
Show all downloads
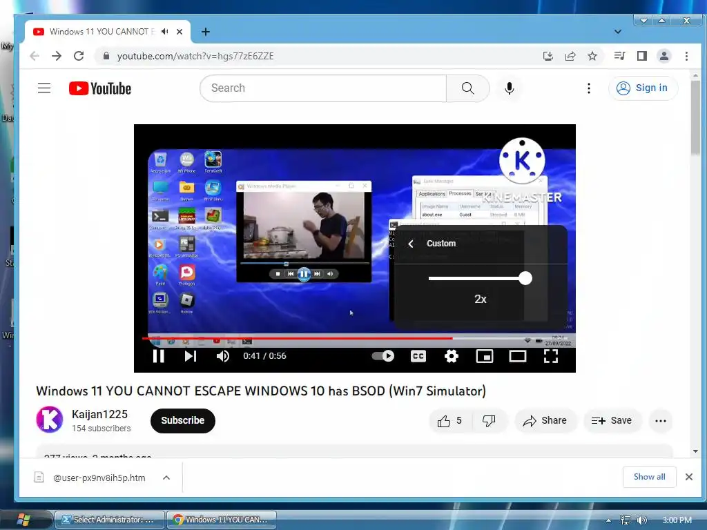pos(649,477)
